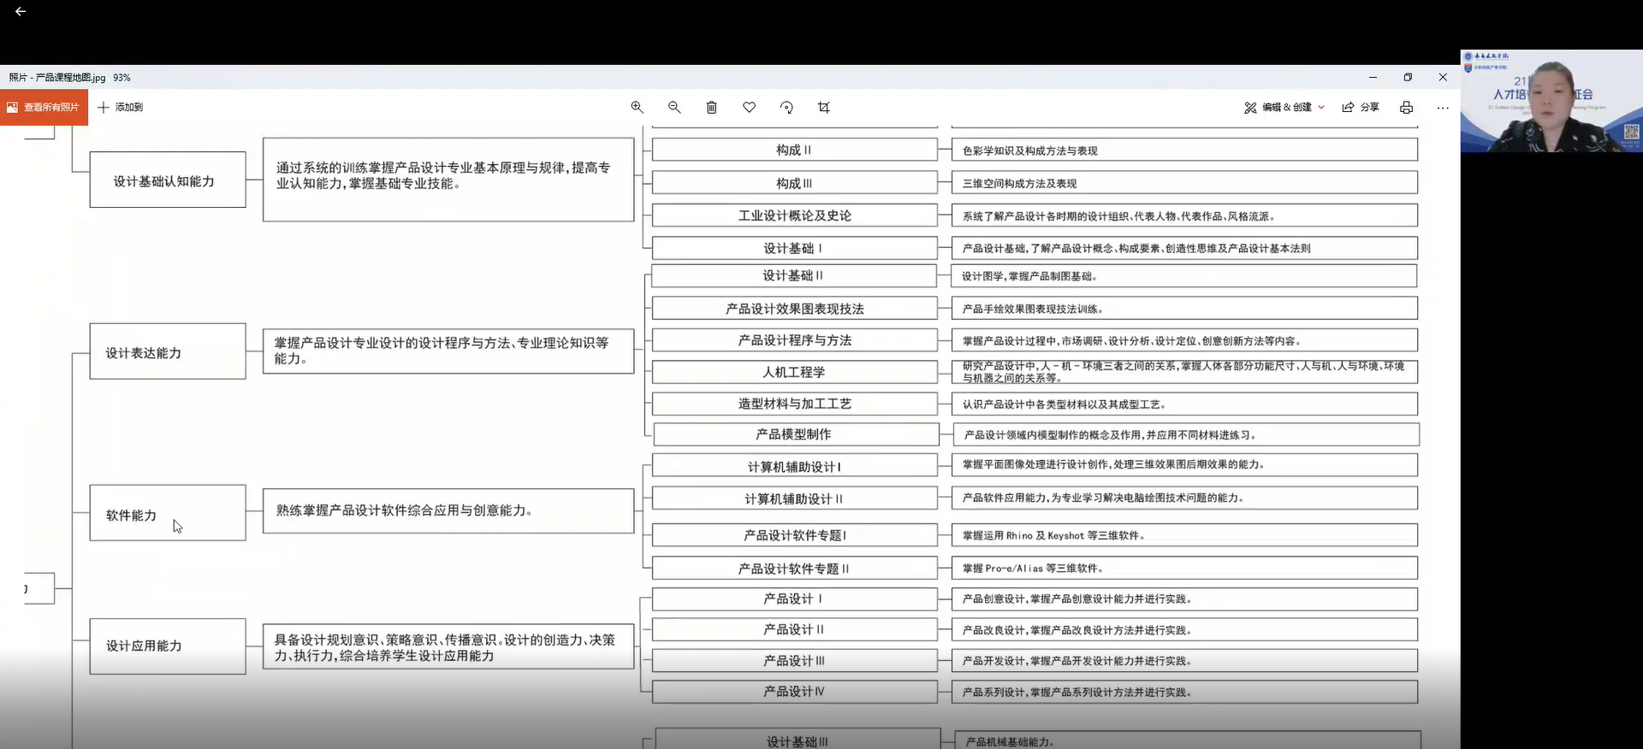The height and width of the screenshot is (749, 1643).
Task: Click 设计应用能力 box
Action: (x=168, y=646)
